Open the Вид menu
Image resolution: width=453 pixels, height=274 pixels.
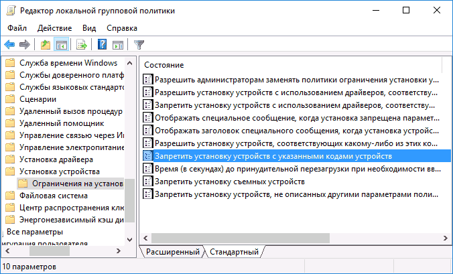(89, 28)
